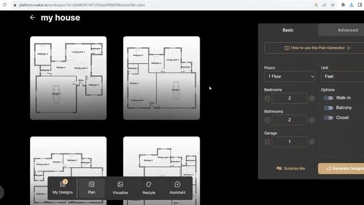The width and height of the screenshot is (364, 205).
Task: Click the Generate Designs button
Action: (341, 169)
